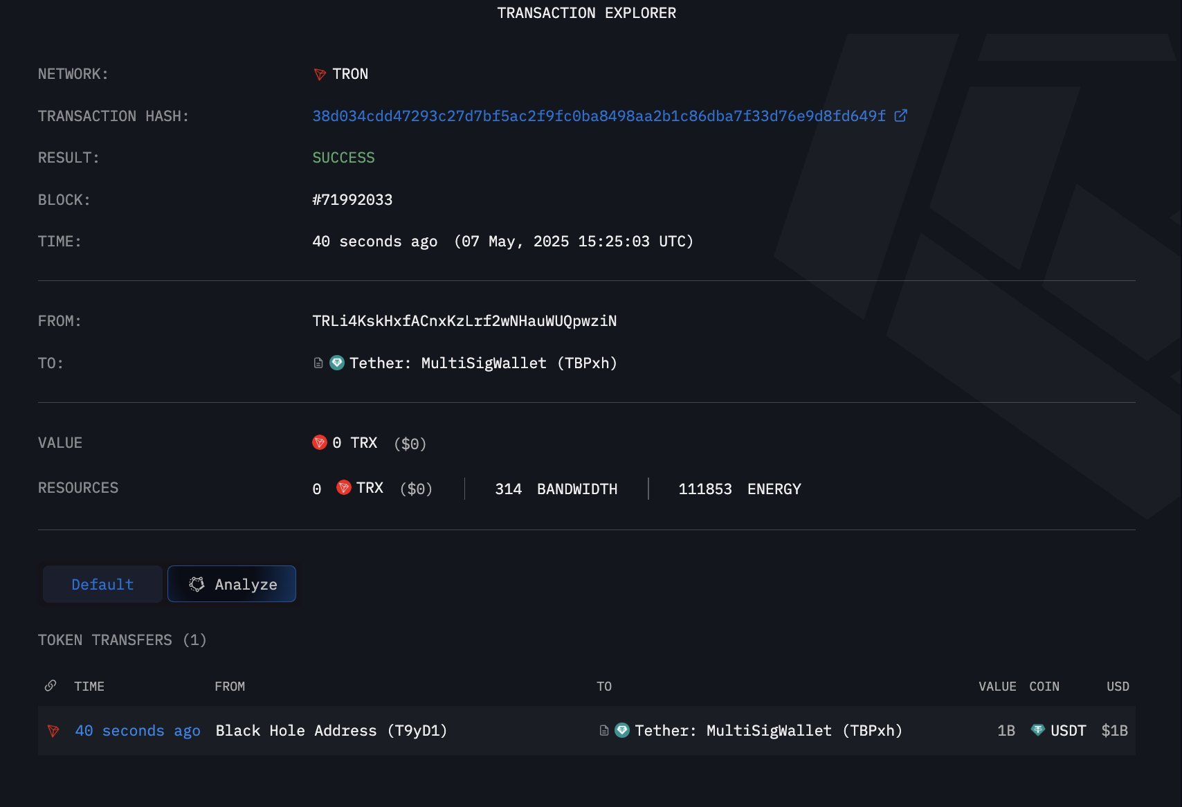Click the TRX coin icon in VALUE row
1182x807 pixels.
point(320,442)
